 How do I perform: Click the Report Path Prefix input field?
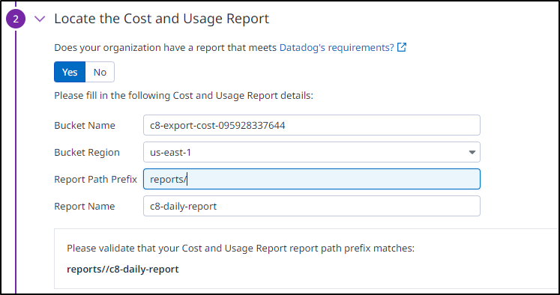point(311,179)
